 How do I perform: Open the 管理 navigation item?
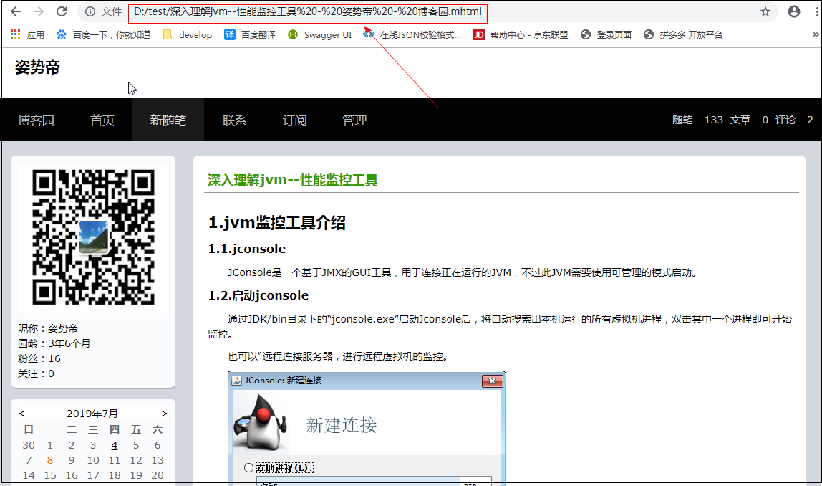(355, 120)
